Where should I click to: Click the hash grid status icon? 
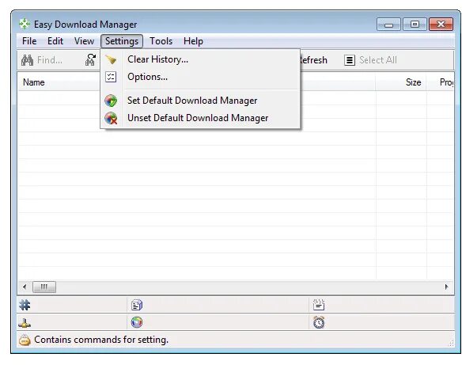(x=25, y=305)
